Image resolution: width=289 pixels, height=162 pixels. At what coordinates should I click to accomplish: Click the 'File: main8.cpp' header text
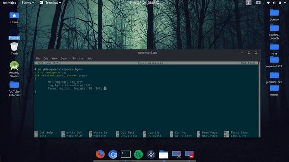[150, 63]
